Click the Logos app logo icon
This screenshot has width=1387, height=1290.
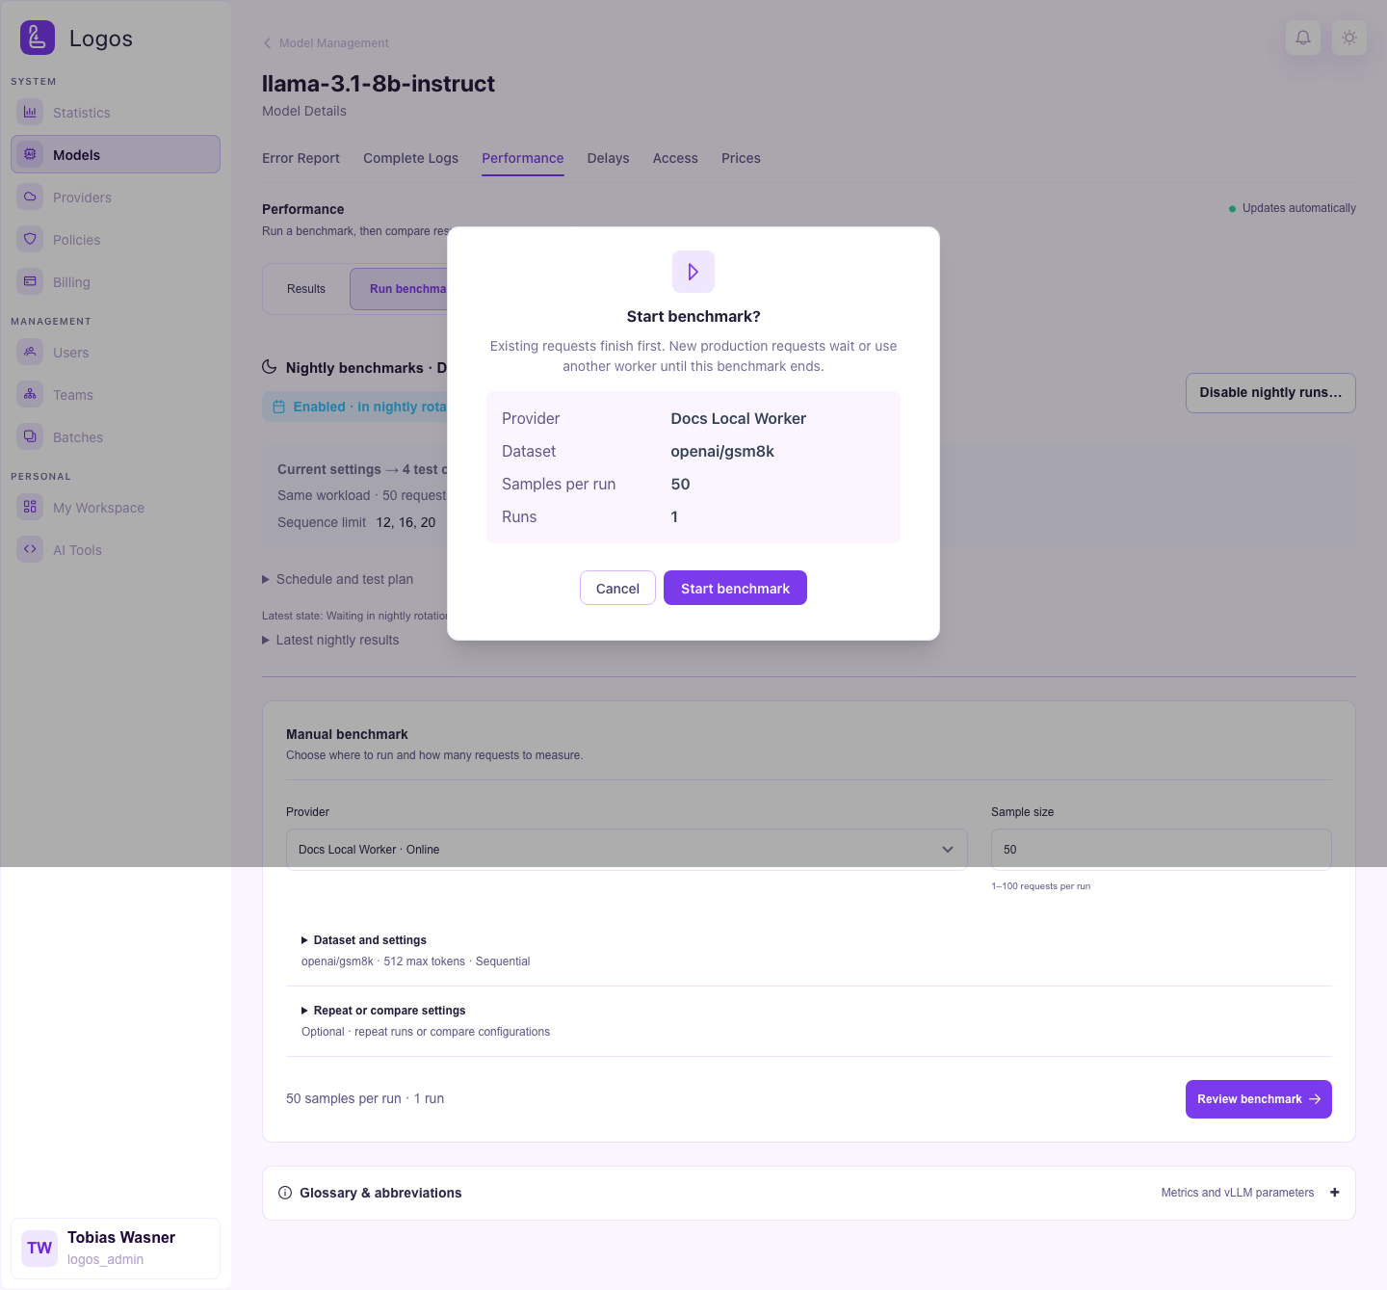tap(38, 38)
